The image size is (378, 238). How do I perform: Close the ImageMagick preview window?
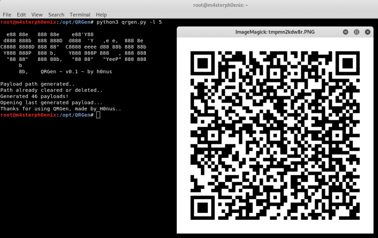pyautogui.click(x=367, y=32)
